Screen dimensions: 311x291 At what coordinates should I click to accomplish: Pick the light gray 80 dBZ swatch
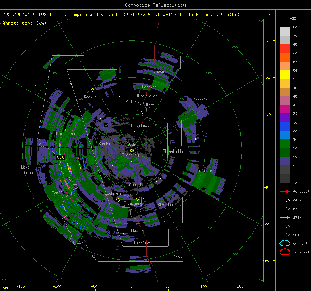285,31
